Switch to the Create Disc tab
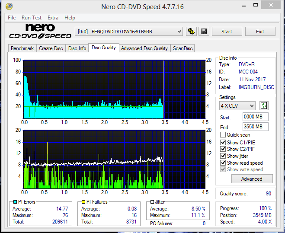 tap(51, 48)
